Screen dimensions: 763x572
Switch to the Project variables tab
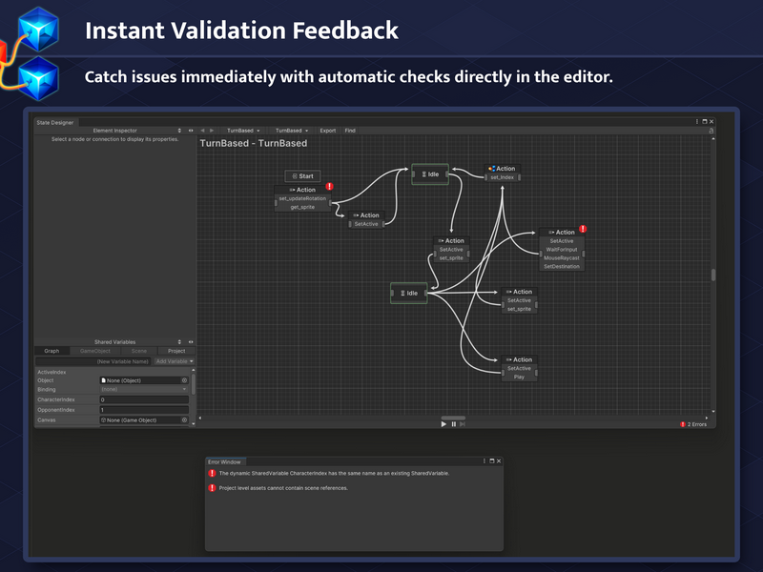click(176, 351)
